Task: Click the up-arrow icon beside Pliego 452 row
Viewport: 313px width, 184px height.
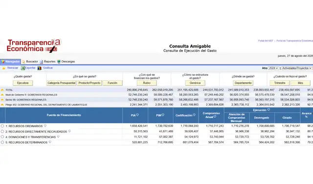Action: coord(2,105)
